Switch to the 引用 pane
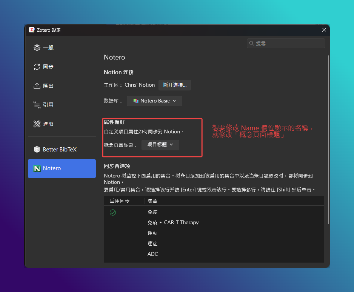The image size is (354, 292). 62,105
